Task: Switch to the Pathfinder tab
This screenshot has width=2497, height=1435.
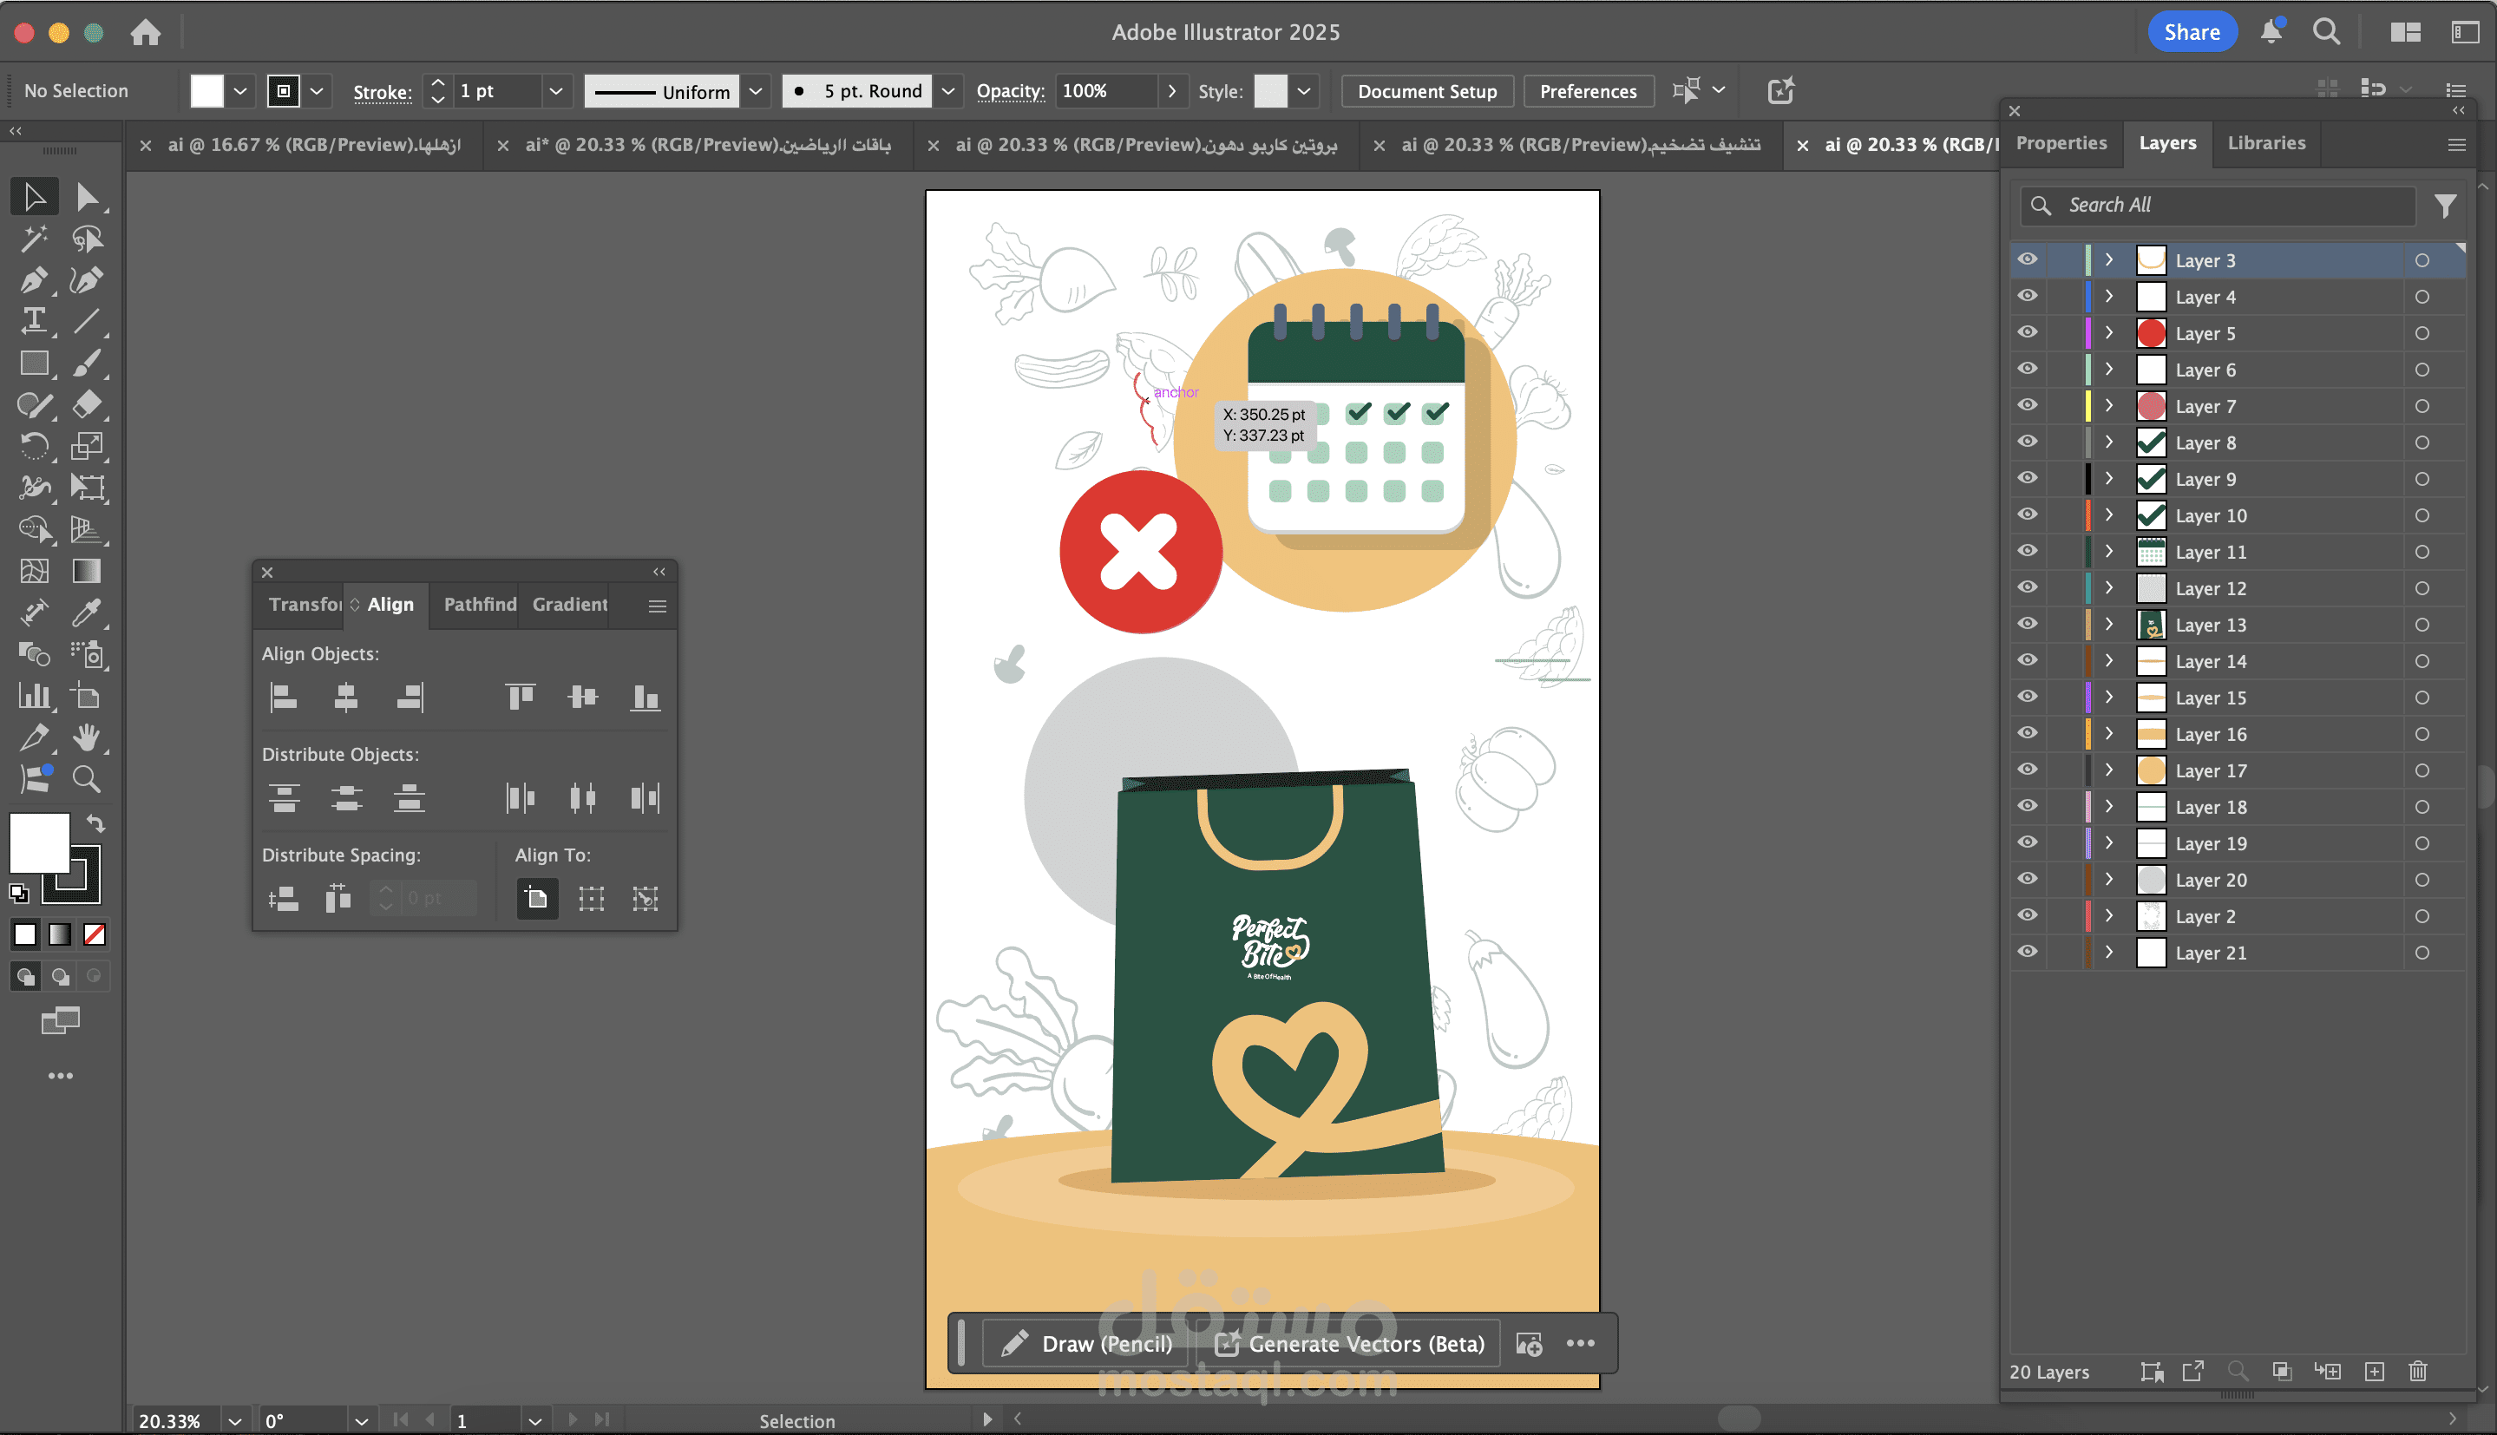Action: pos(479,604)
